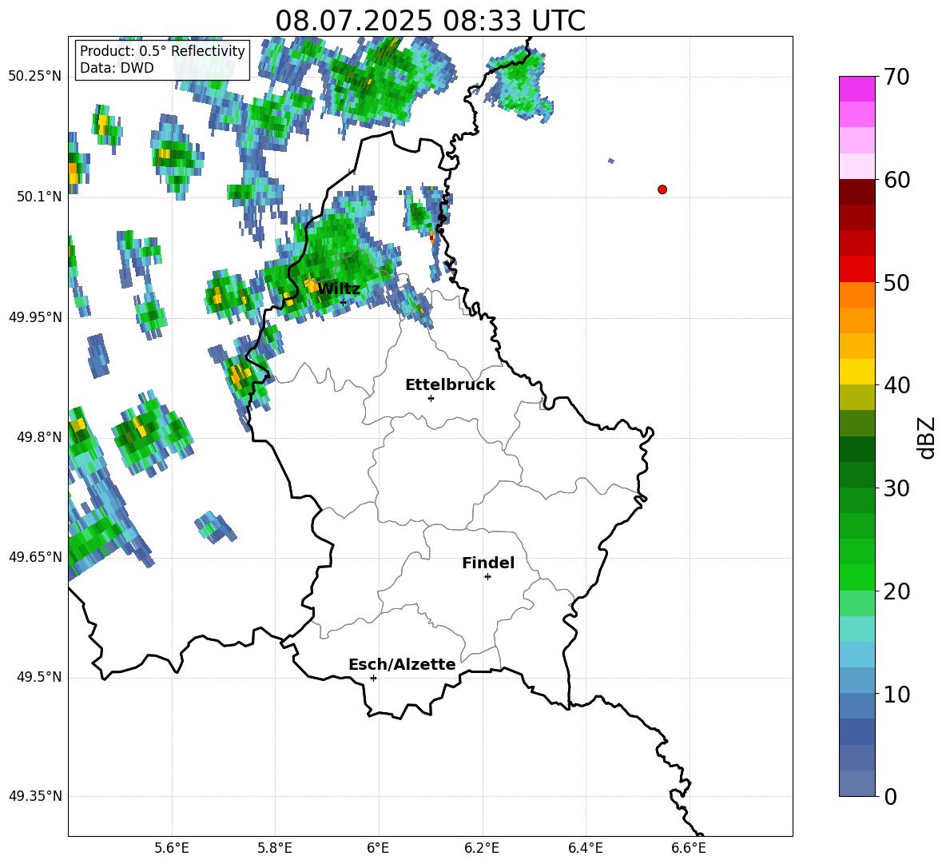Image resolution: width=946 pixels, height=864 pixels.
Task: Click the 49.8°N latitude label
Action: click(39, 437)
